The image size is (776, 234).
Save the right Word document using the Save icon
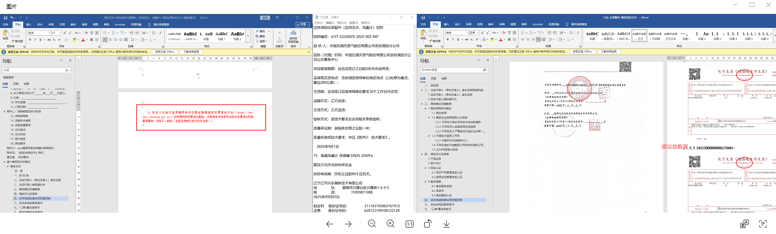pyautogui.click(x=423, y=18)
